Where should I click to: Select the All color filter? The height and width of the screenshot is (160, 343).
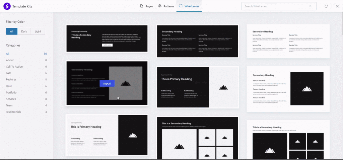12,31
